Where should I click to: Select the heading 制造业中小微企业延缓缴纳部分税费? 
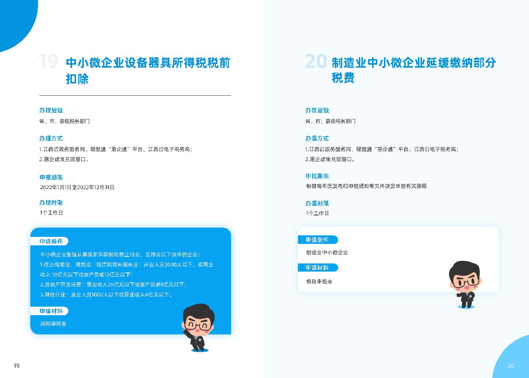(x=413, y=70)
